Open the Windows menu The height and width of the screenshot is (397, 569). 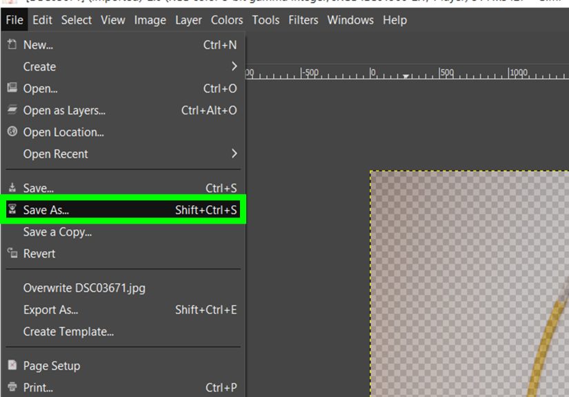(350, 20)
